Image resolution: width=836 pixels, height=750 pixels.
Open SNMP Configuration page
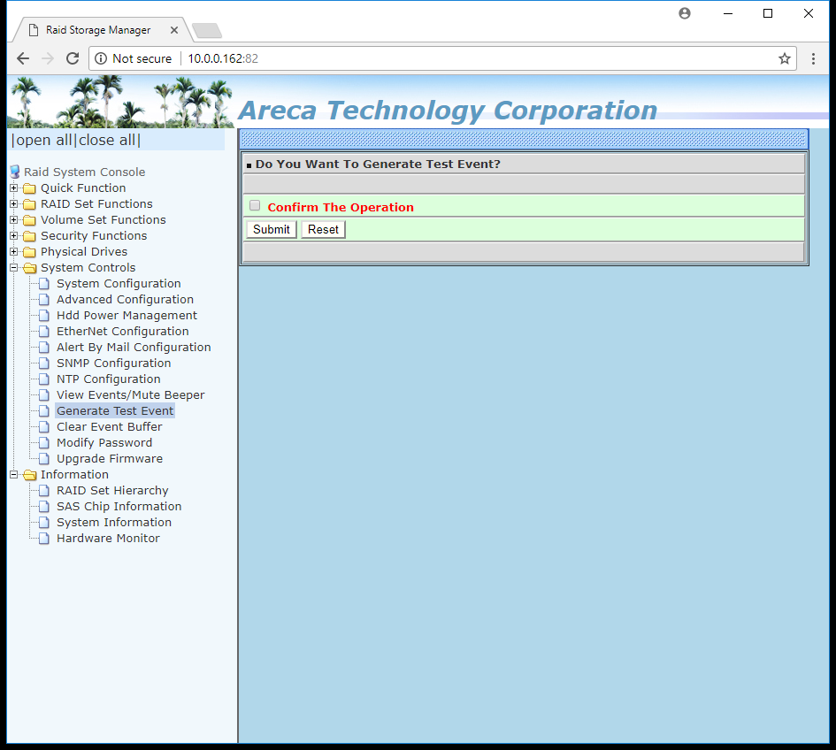113,364
